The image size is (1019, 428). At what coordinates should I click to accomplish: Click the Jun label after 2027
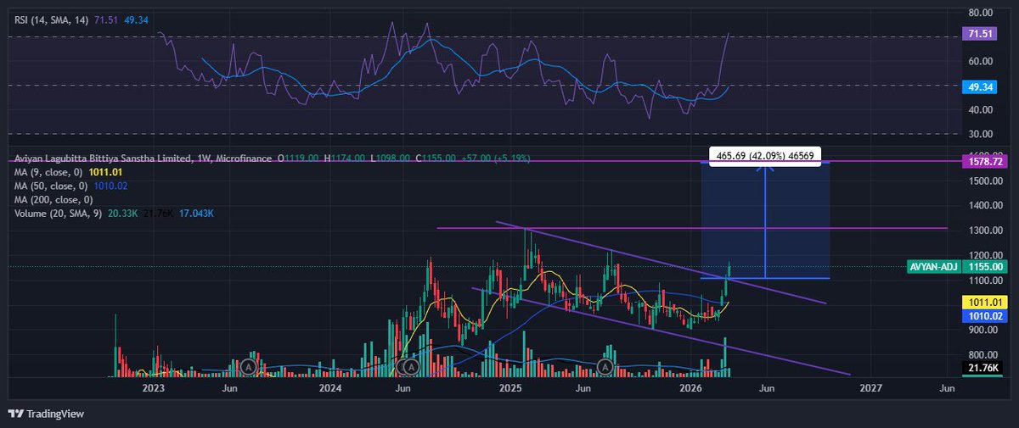947,387
